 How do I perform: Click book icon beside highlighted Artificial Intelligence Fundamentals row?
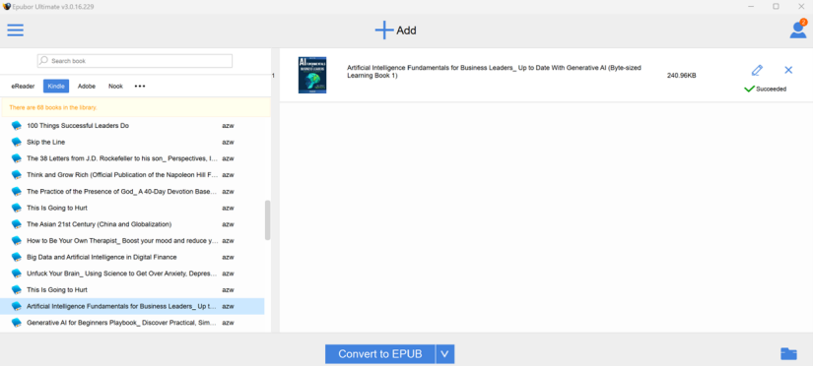(17, 306)
